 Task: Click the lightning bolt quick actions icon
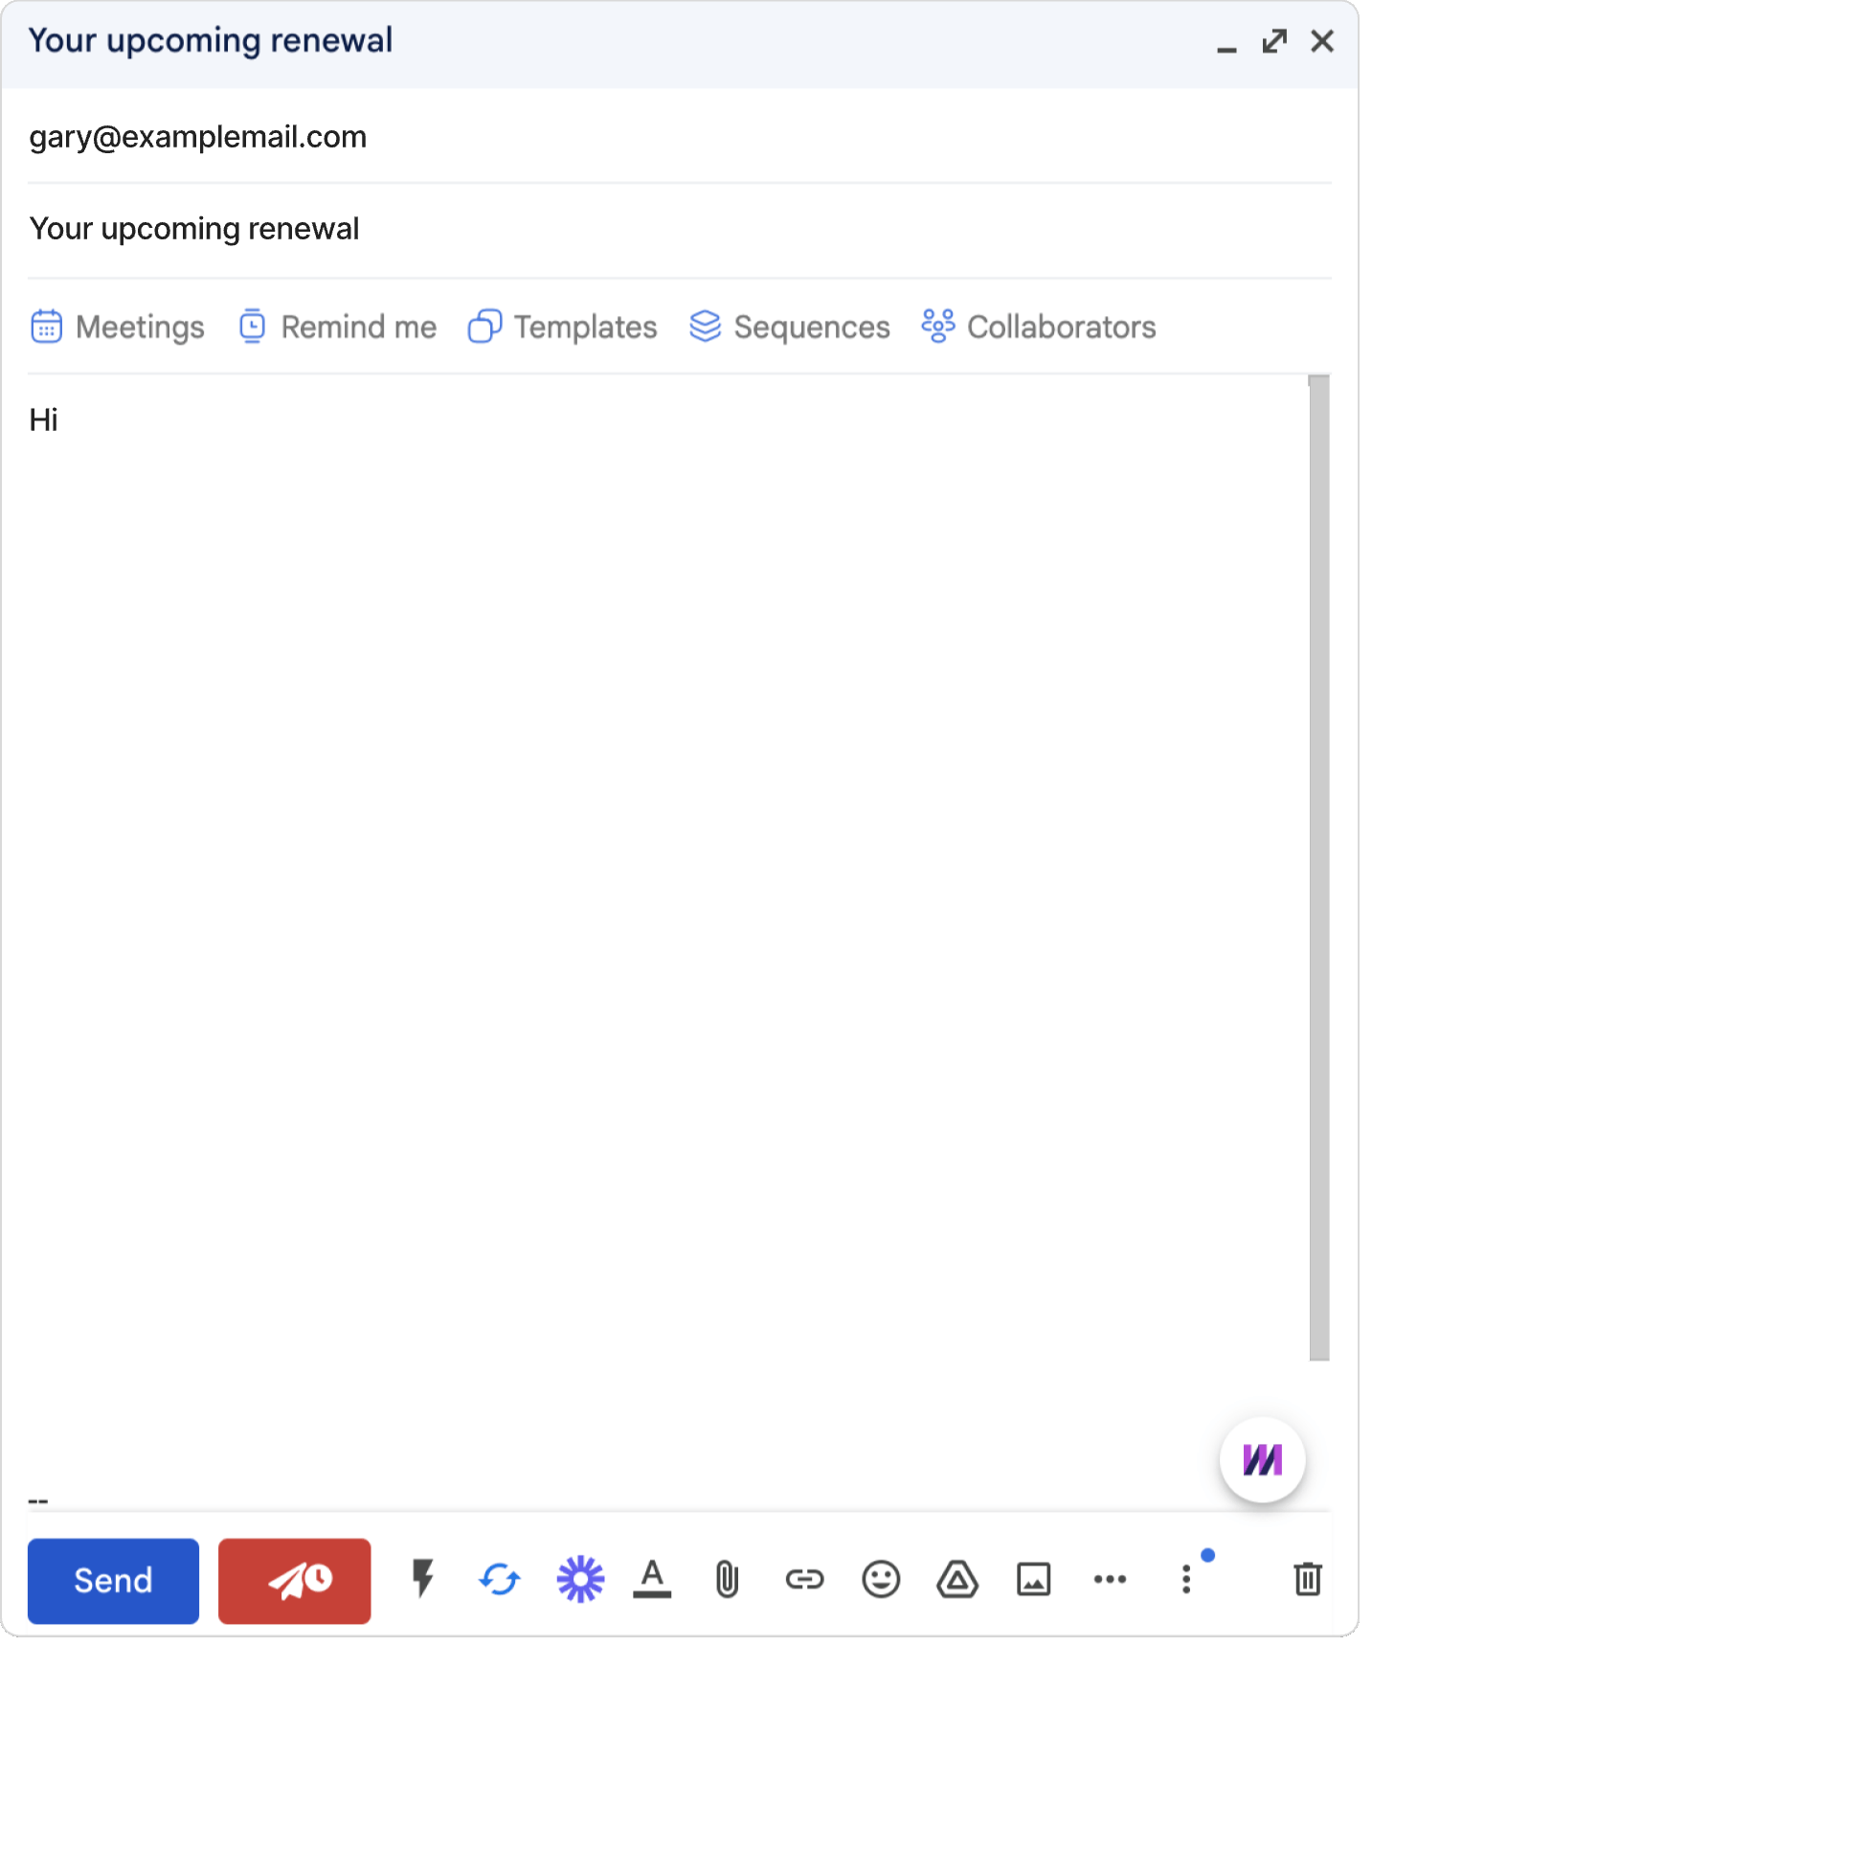click(x=420, y=1577)
